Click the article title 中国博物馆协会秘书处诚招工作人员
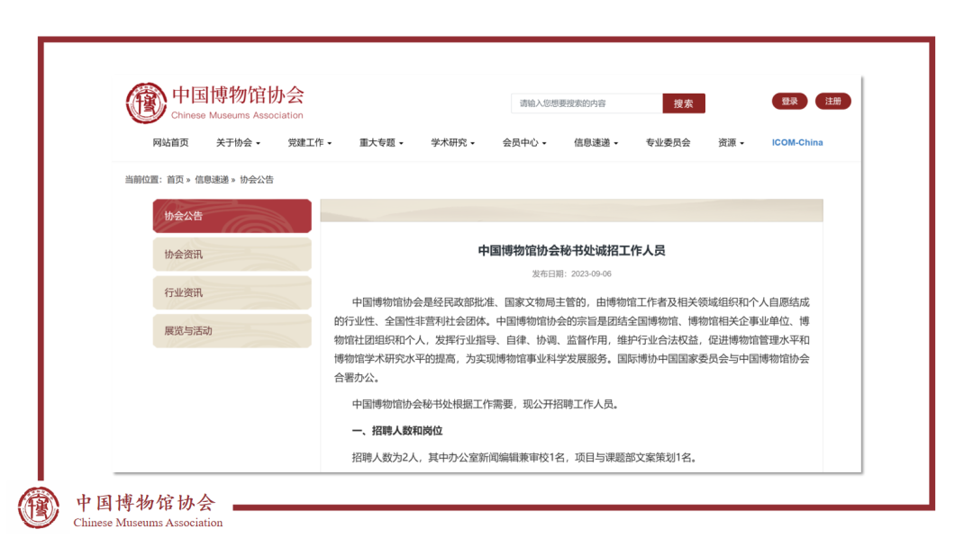This screenshot has height=547, width=973. pos(571,250)
